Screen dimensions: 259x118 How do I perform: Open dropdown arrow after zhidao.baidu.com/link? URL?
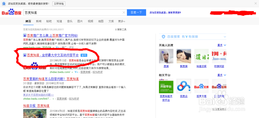coord(53,99)
